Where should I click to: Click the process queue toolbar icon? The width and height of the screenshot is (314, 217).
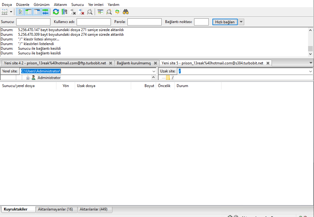click(64, 12)
